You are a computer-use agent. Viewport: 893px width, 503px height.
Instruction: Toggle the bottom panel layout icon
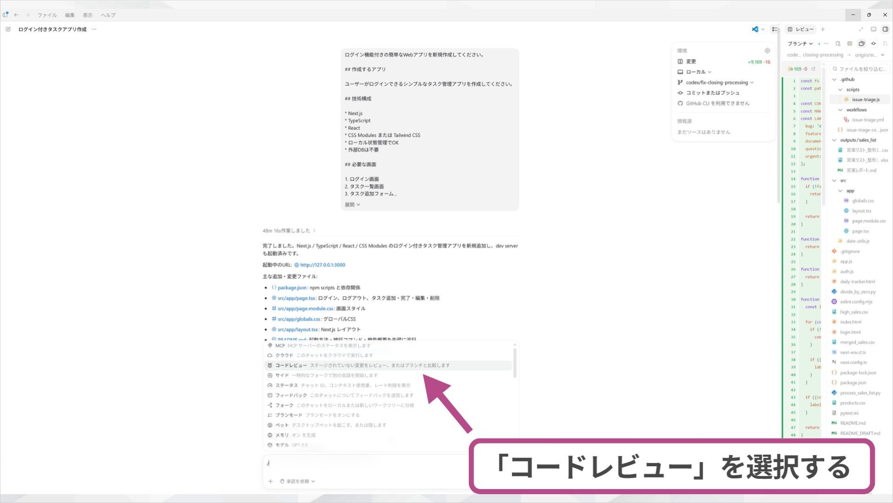tap(873, 29)
